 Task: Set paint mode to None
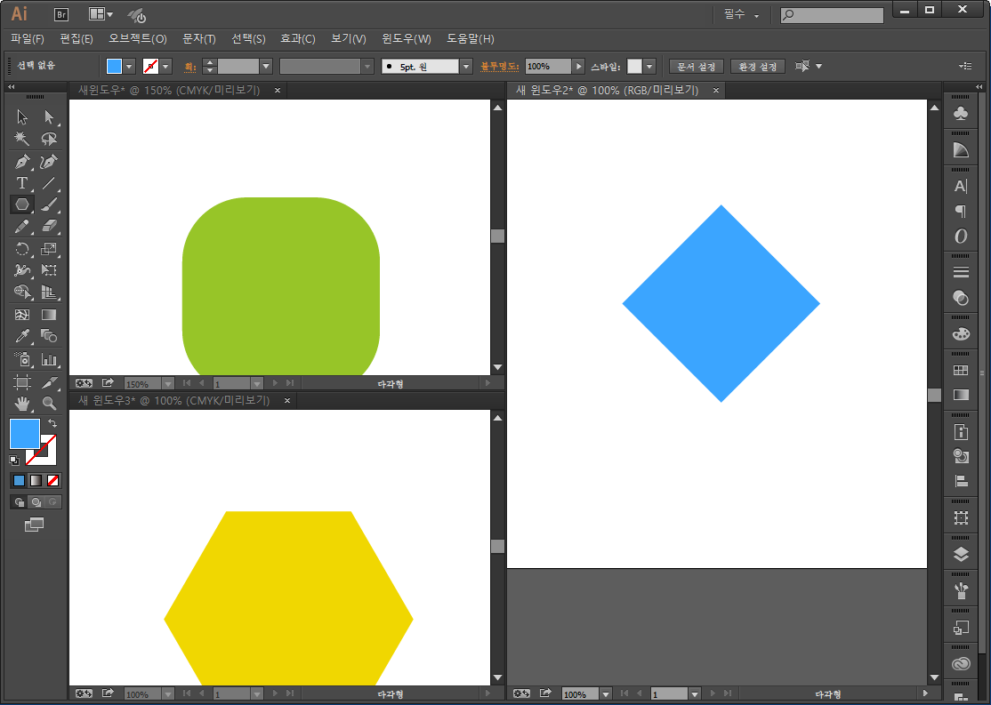pyautogui.click(x=53, y=480)
